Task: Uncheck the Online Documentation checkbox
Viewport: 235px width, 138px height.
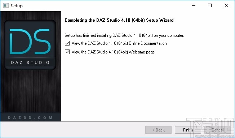Action: (x=67, y=43)
